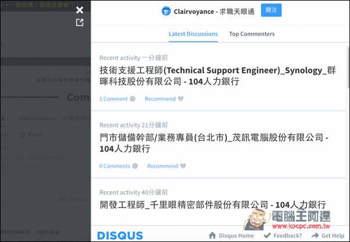Click the Clairvoyance forum avatar icon
The width and height of the screenshot is (350, 242).
pos(166,11)
